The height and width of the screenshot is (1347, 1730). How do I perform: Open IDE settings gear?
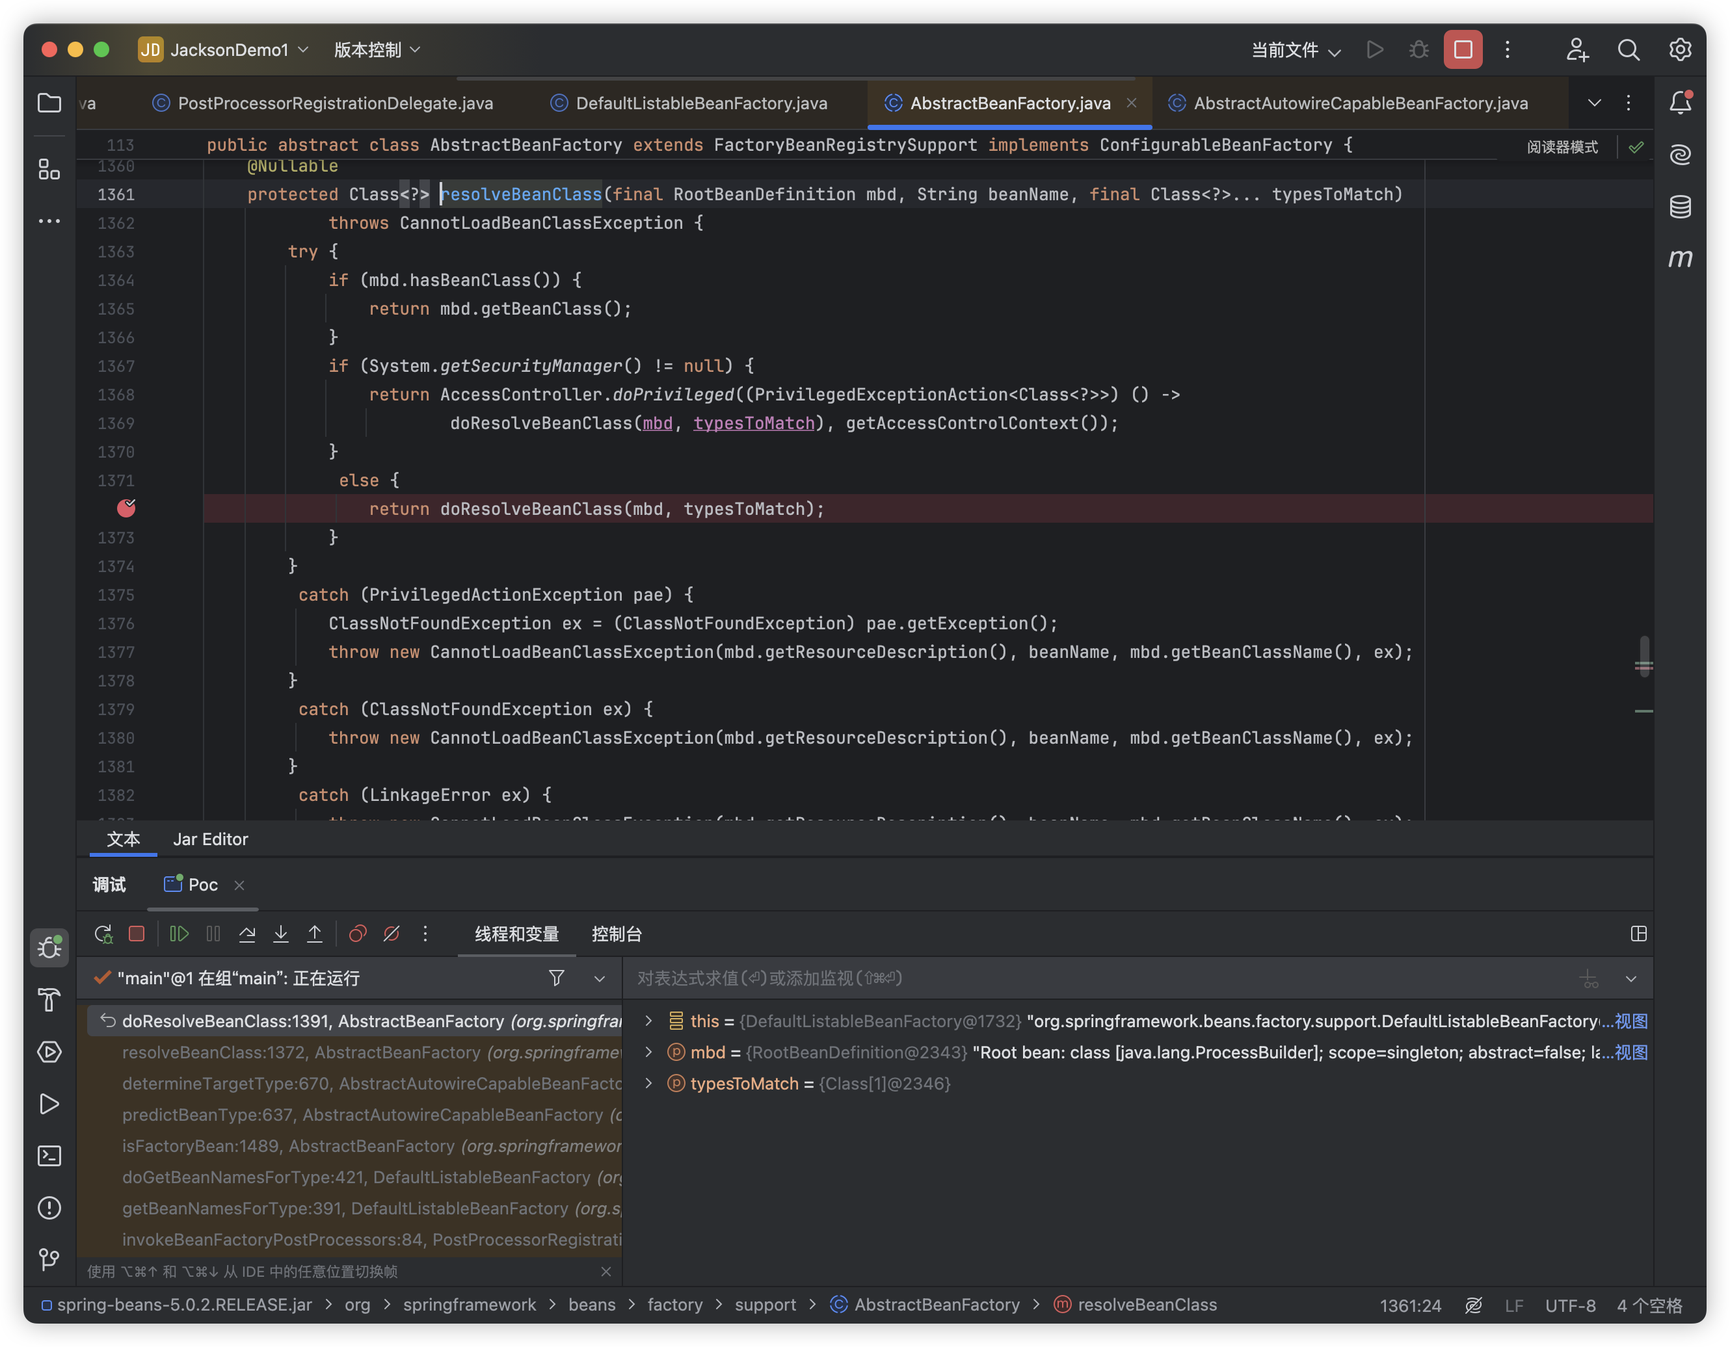tap(1680, 50)
